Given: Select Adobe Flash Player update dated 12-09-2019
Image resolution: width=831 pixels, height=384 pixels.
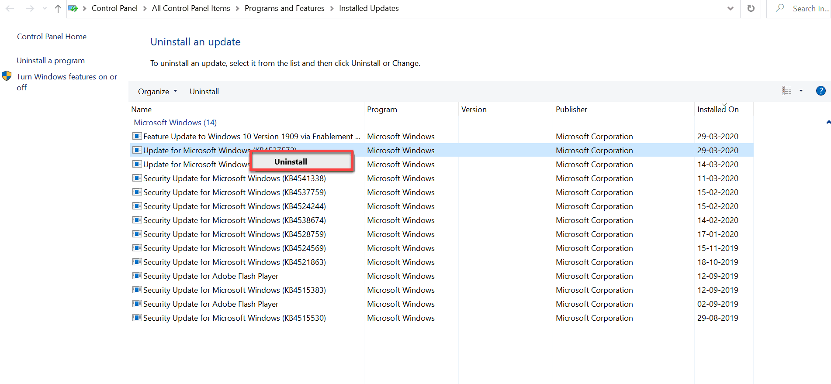Looking at the screenshot, I should click(211, 276).
